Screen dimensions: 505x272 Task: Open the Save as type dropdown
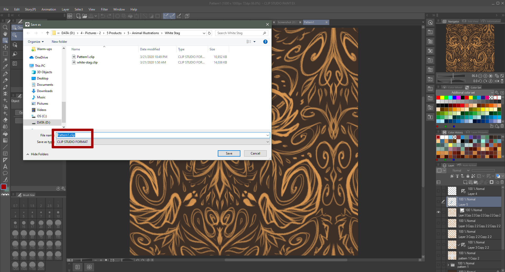(267, 142)
